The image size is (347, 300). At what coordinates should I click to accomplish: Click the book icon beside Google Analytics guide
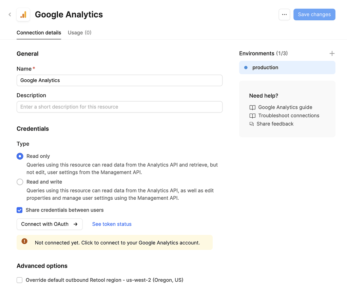[252, 107]
